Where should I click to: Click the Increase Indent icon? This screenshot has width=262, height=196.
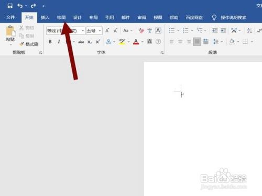click(223, 31)
